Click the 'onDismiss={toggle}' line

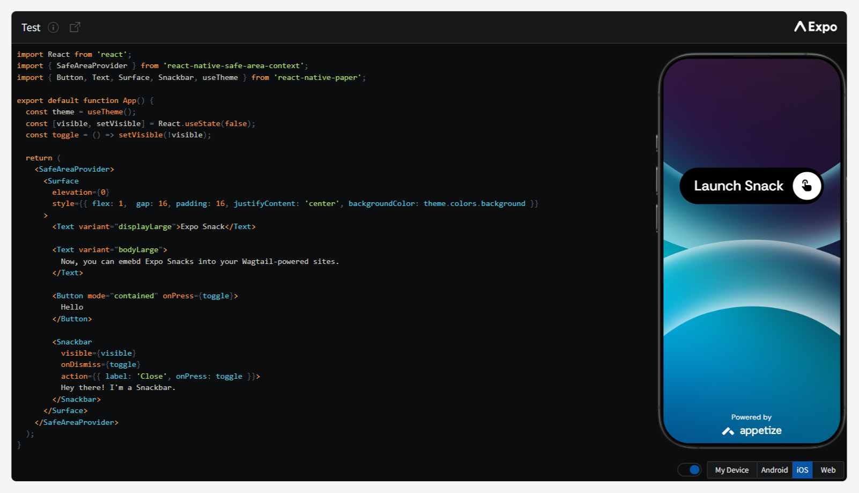point(101,365)
